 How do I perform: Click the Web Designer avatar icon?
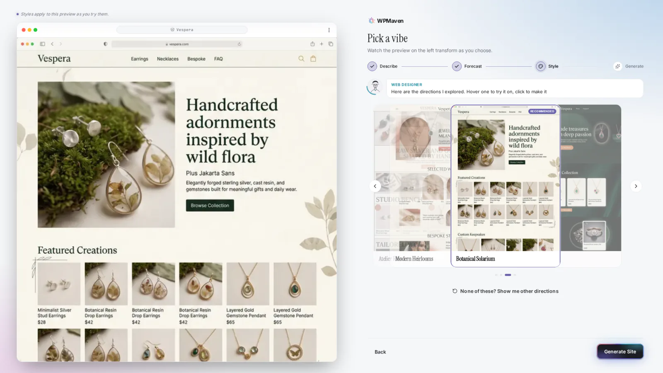click(375, 87)
